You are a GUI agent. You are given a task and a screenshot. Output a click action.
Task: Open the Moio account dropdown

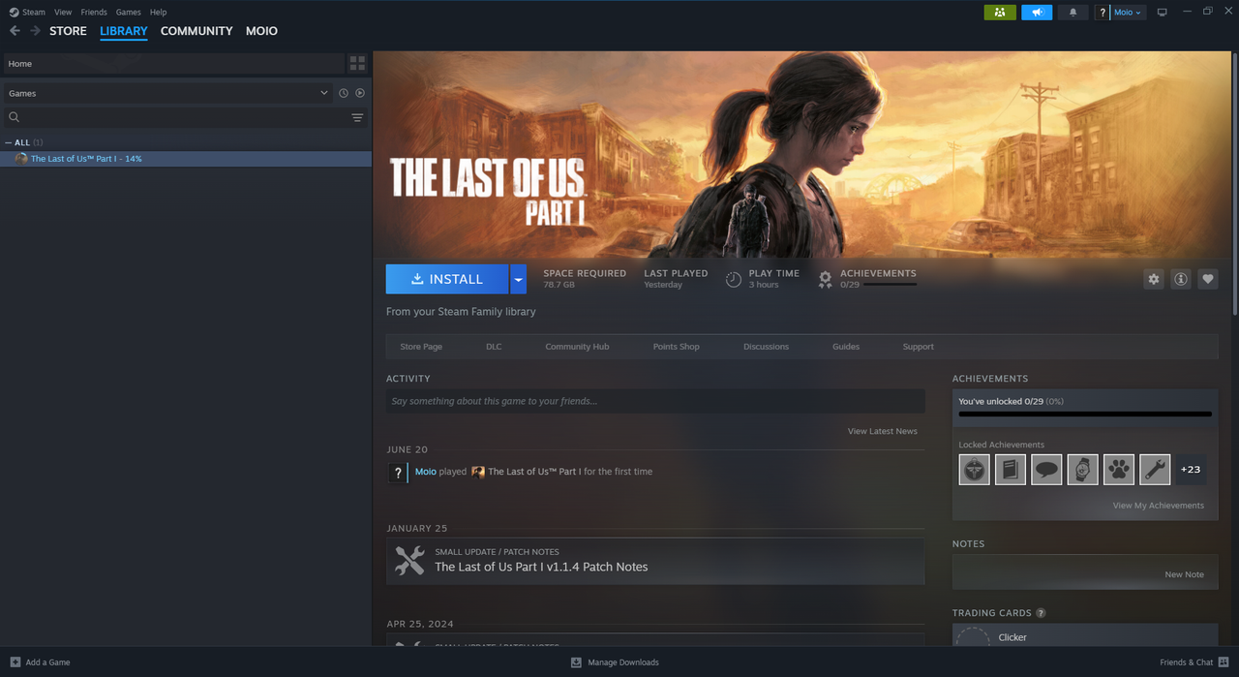pyautogui.click(x=1128, y=13)
